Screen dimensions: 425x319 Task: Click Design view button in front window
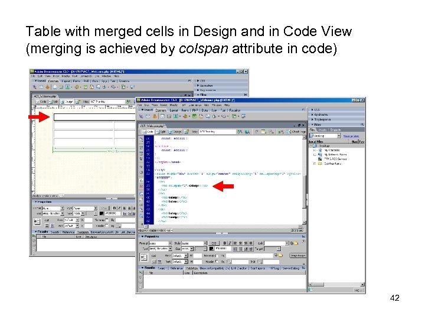click(175, 132)
